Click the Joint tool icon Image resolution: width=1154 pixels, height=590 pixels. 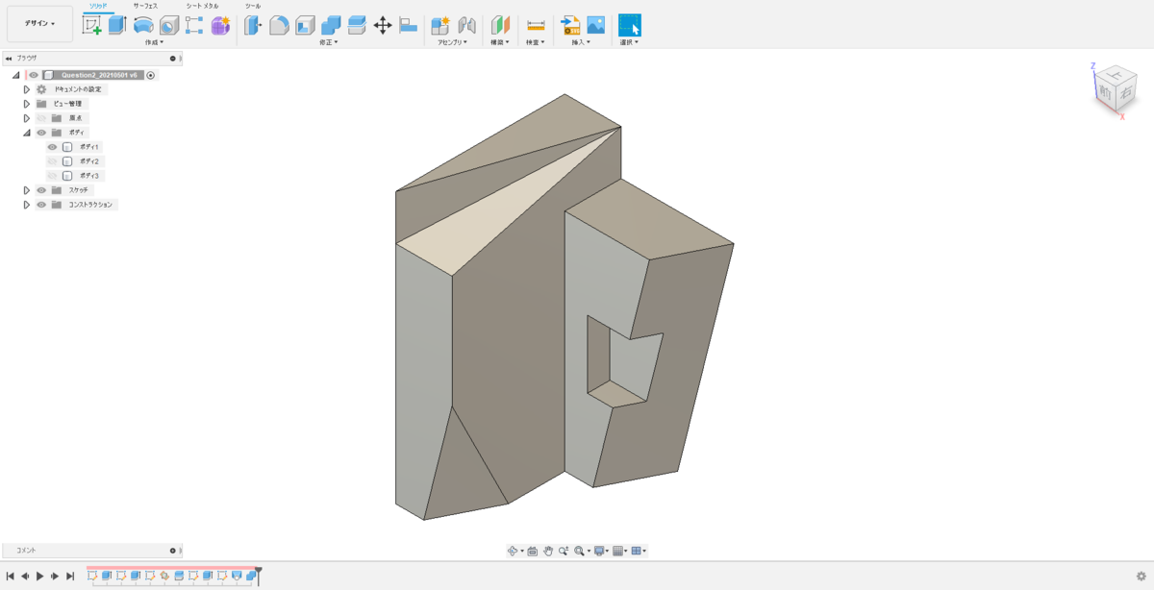pyautogui.click(x=467, y=25)
